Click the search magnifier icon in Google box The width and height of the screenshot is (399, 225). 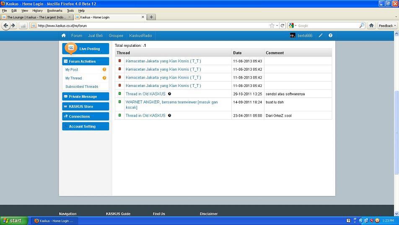pyautogui.click(x=362, y=26)
